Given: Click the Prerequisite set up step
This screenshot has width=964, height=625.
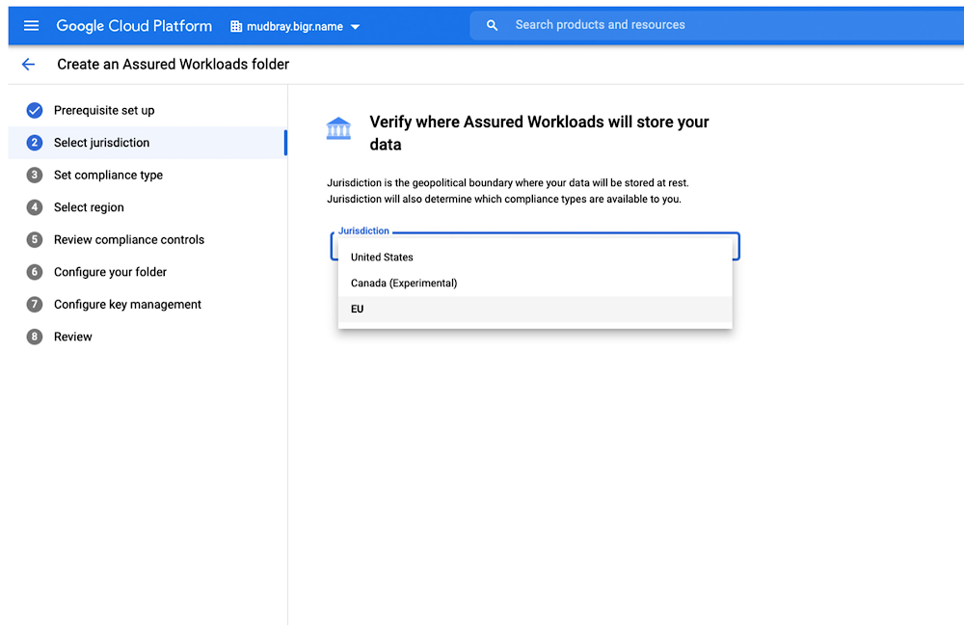Looking at the screenshot, I should (x=104, y=111).
